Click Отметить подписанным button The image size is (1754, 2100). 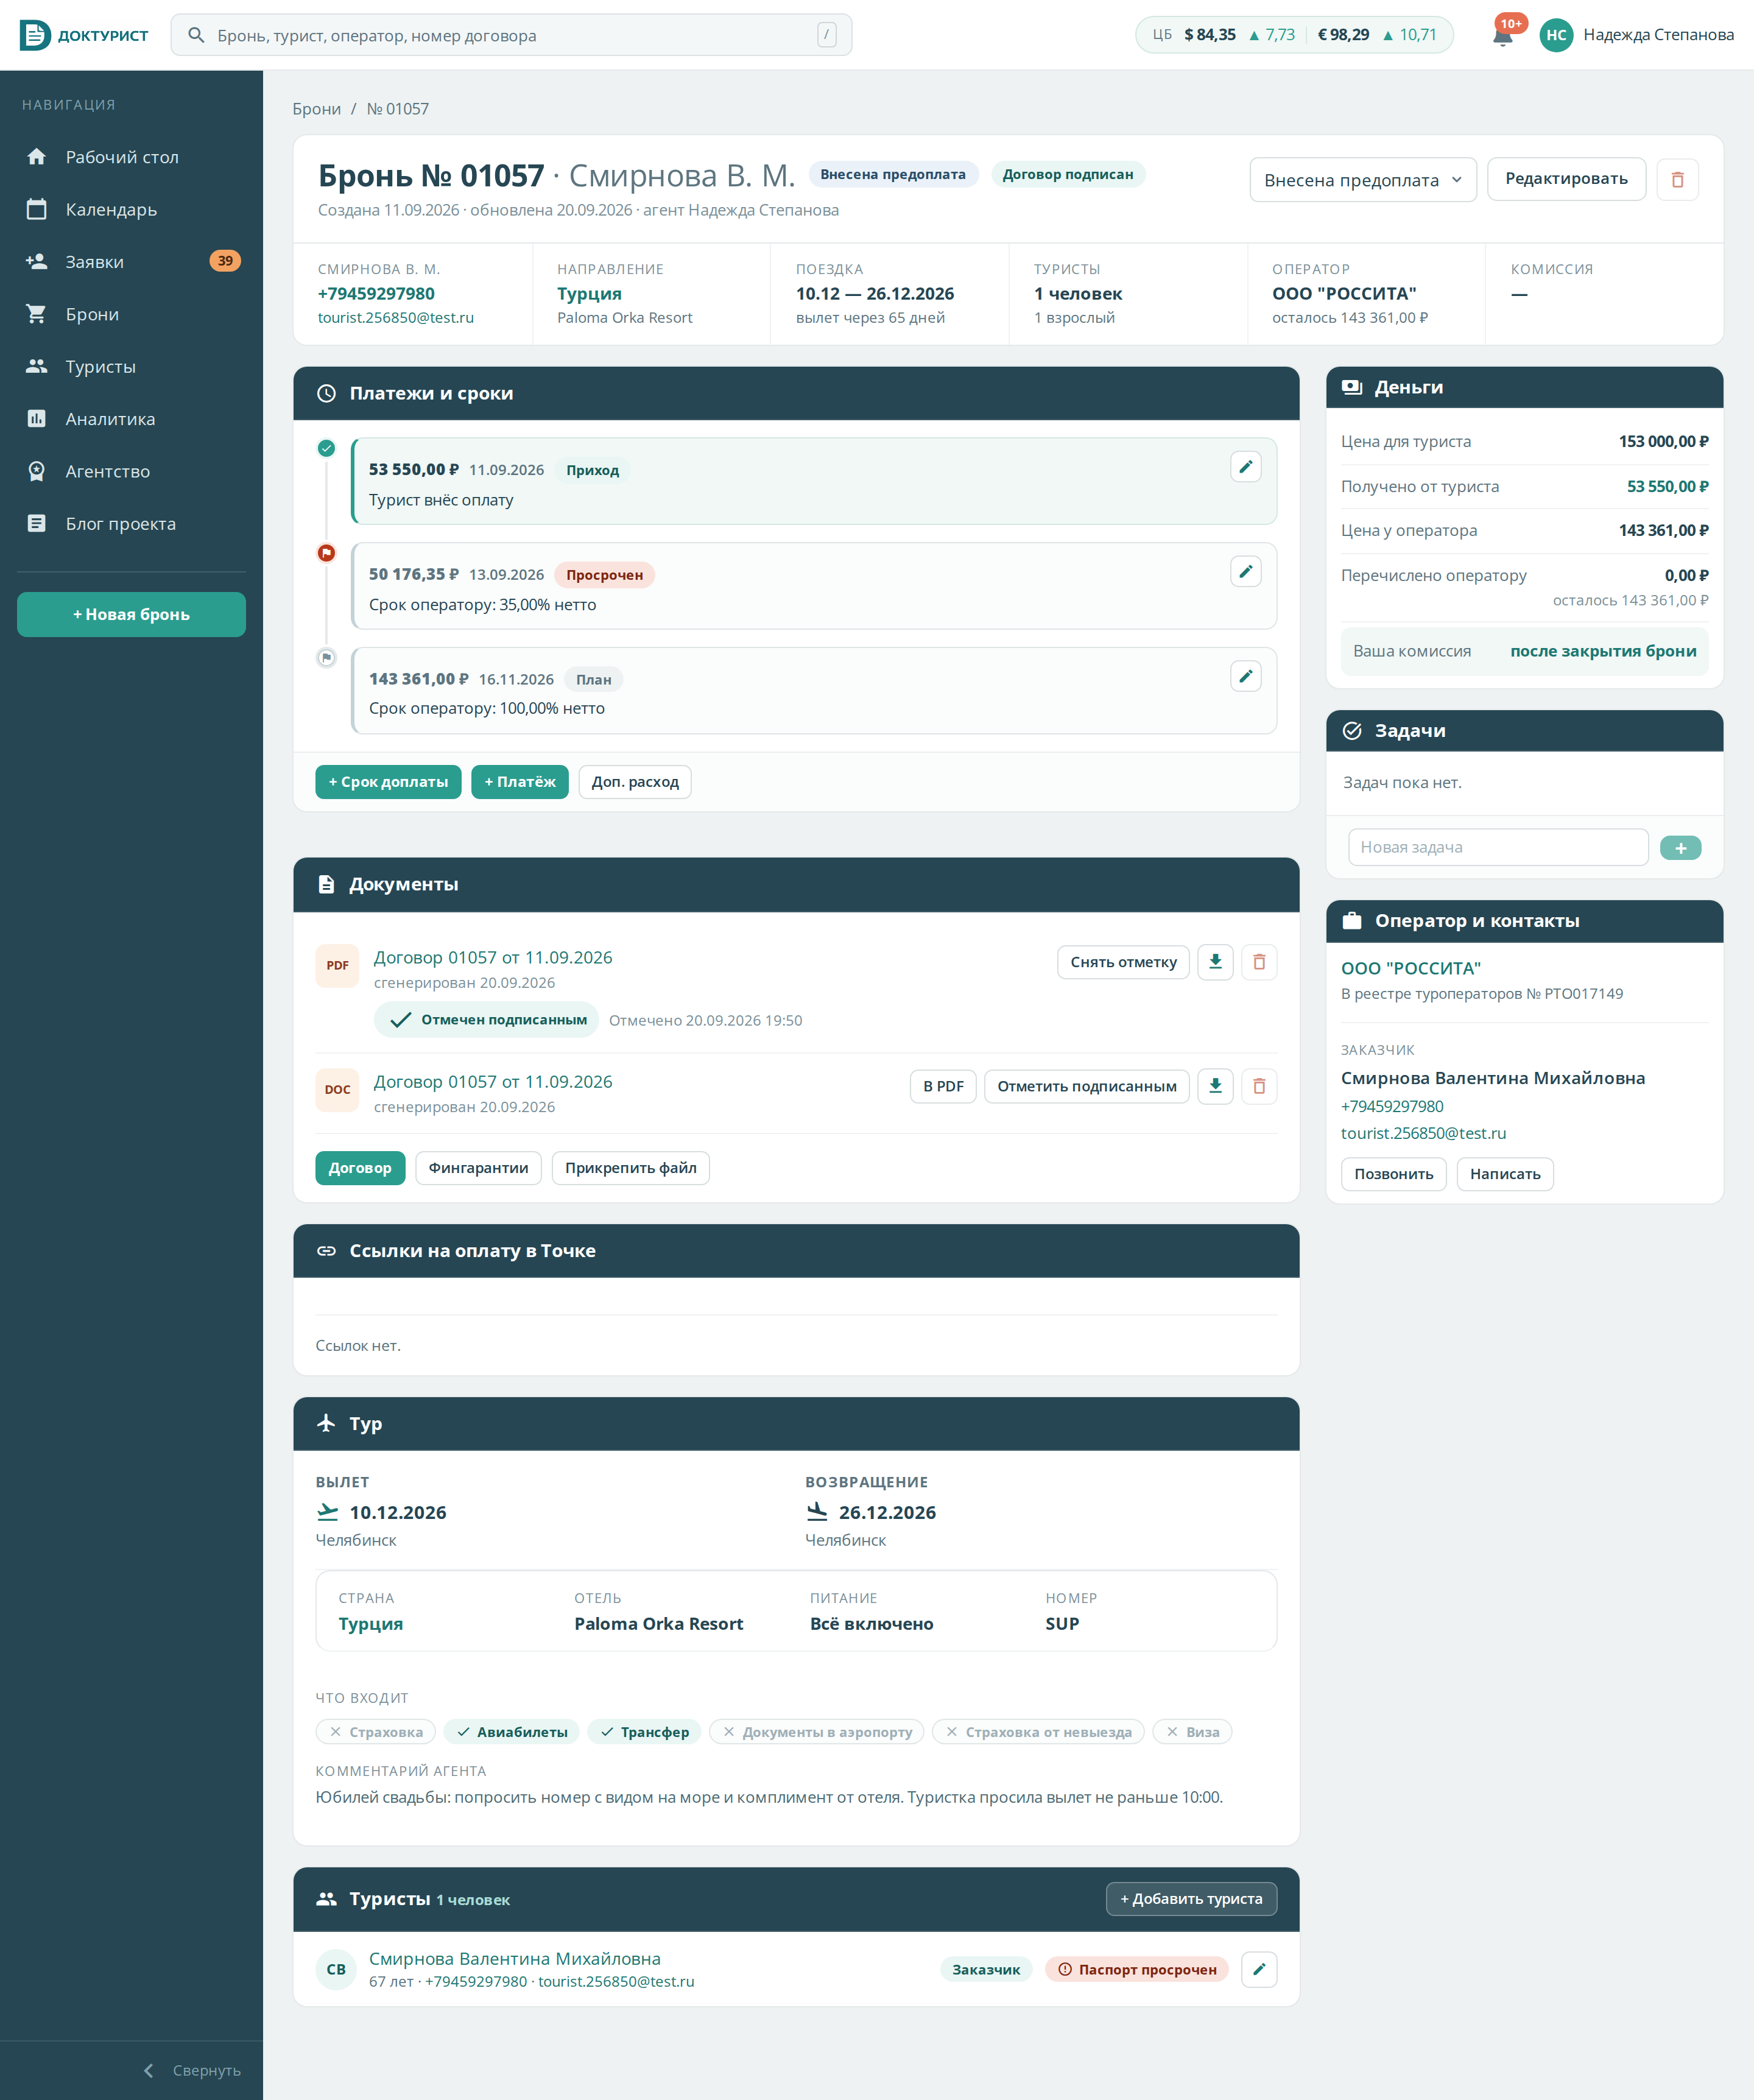click(1086, 1086)
